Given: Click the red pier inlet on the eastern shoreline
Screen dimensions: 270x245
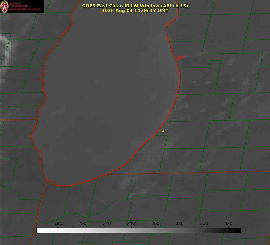Looking at the screenshot, I should coord(179,58).
